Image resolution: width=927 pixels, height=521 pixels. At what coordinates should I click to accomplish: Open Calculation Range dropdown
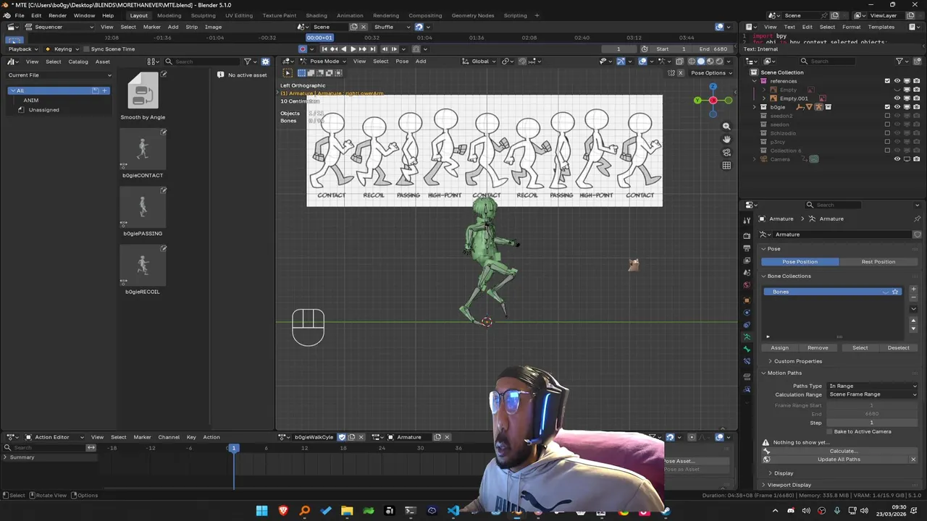point(872,394)
